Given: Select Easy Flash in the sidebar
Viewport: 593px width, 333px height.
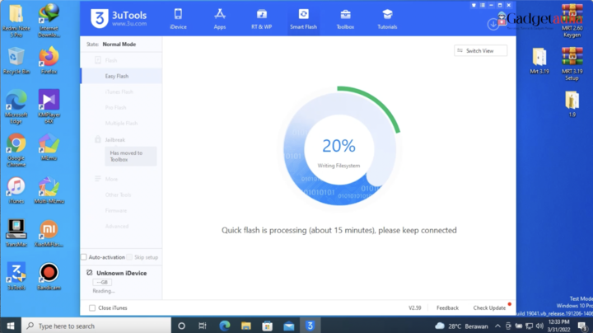Looking at the screenshot, I should click(122, 76).
